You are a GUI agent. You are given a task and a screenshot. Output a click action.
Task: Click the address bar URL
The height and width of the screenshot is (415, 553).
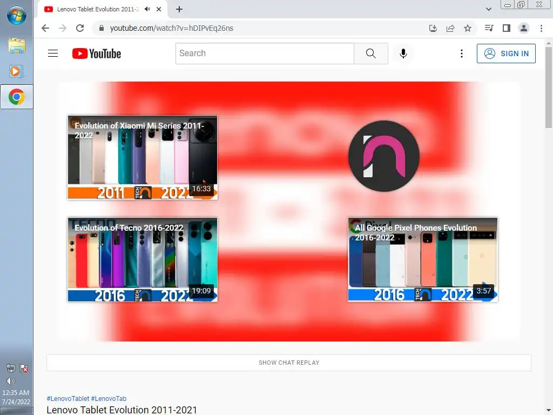pos(171,28)
